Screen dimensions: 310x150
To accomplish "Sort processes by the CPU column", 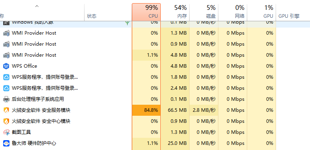I will [x=146, y=12].
